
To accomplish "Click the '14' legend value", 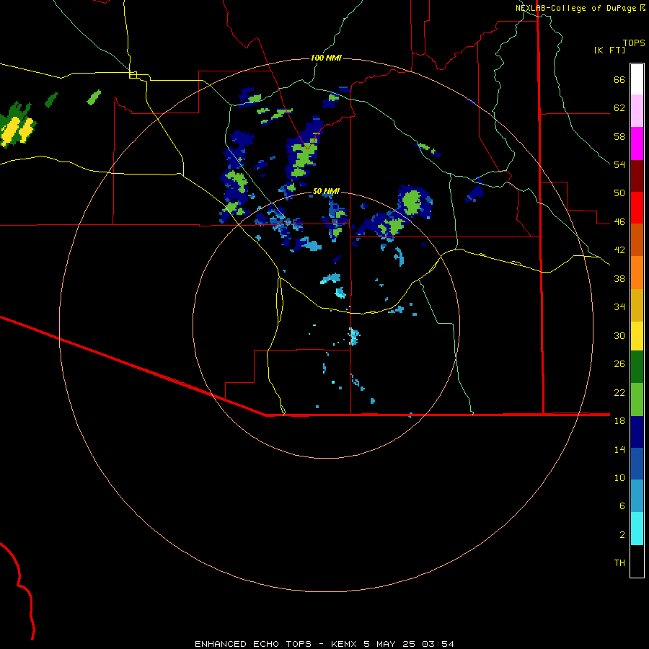I will [619, 449].
